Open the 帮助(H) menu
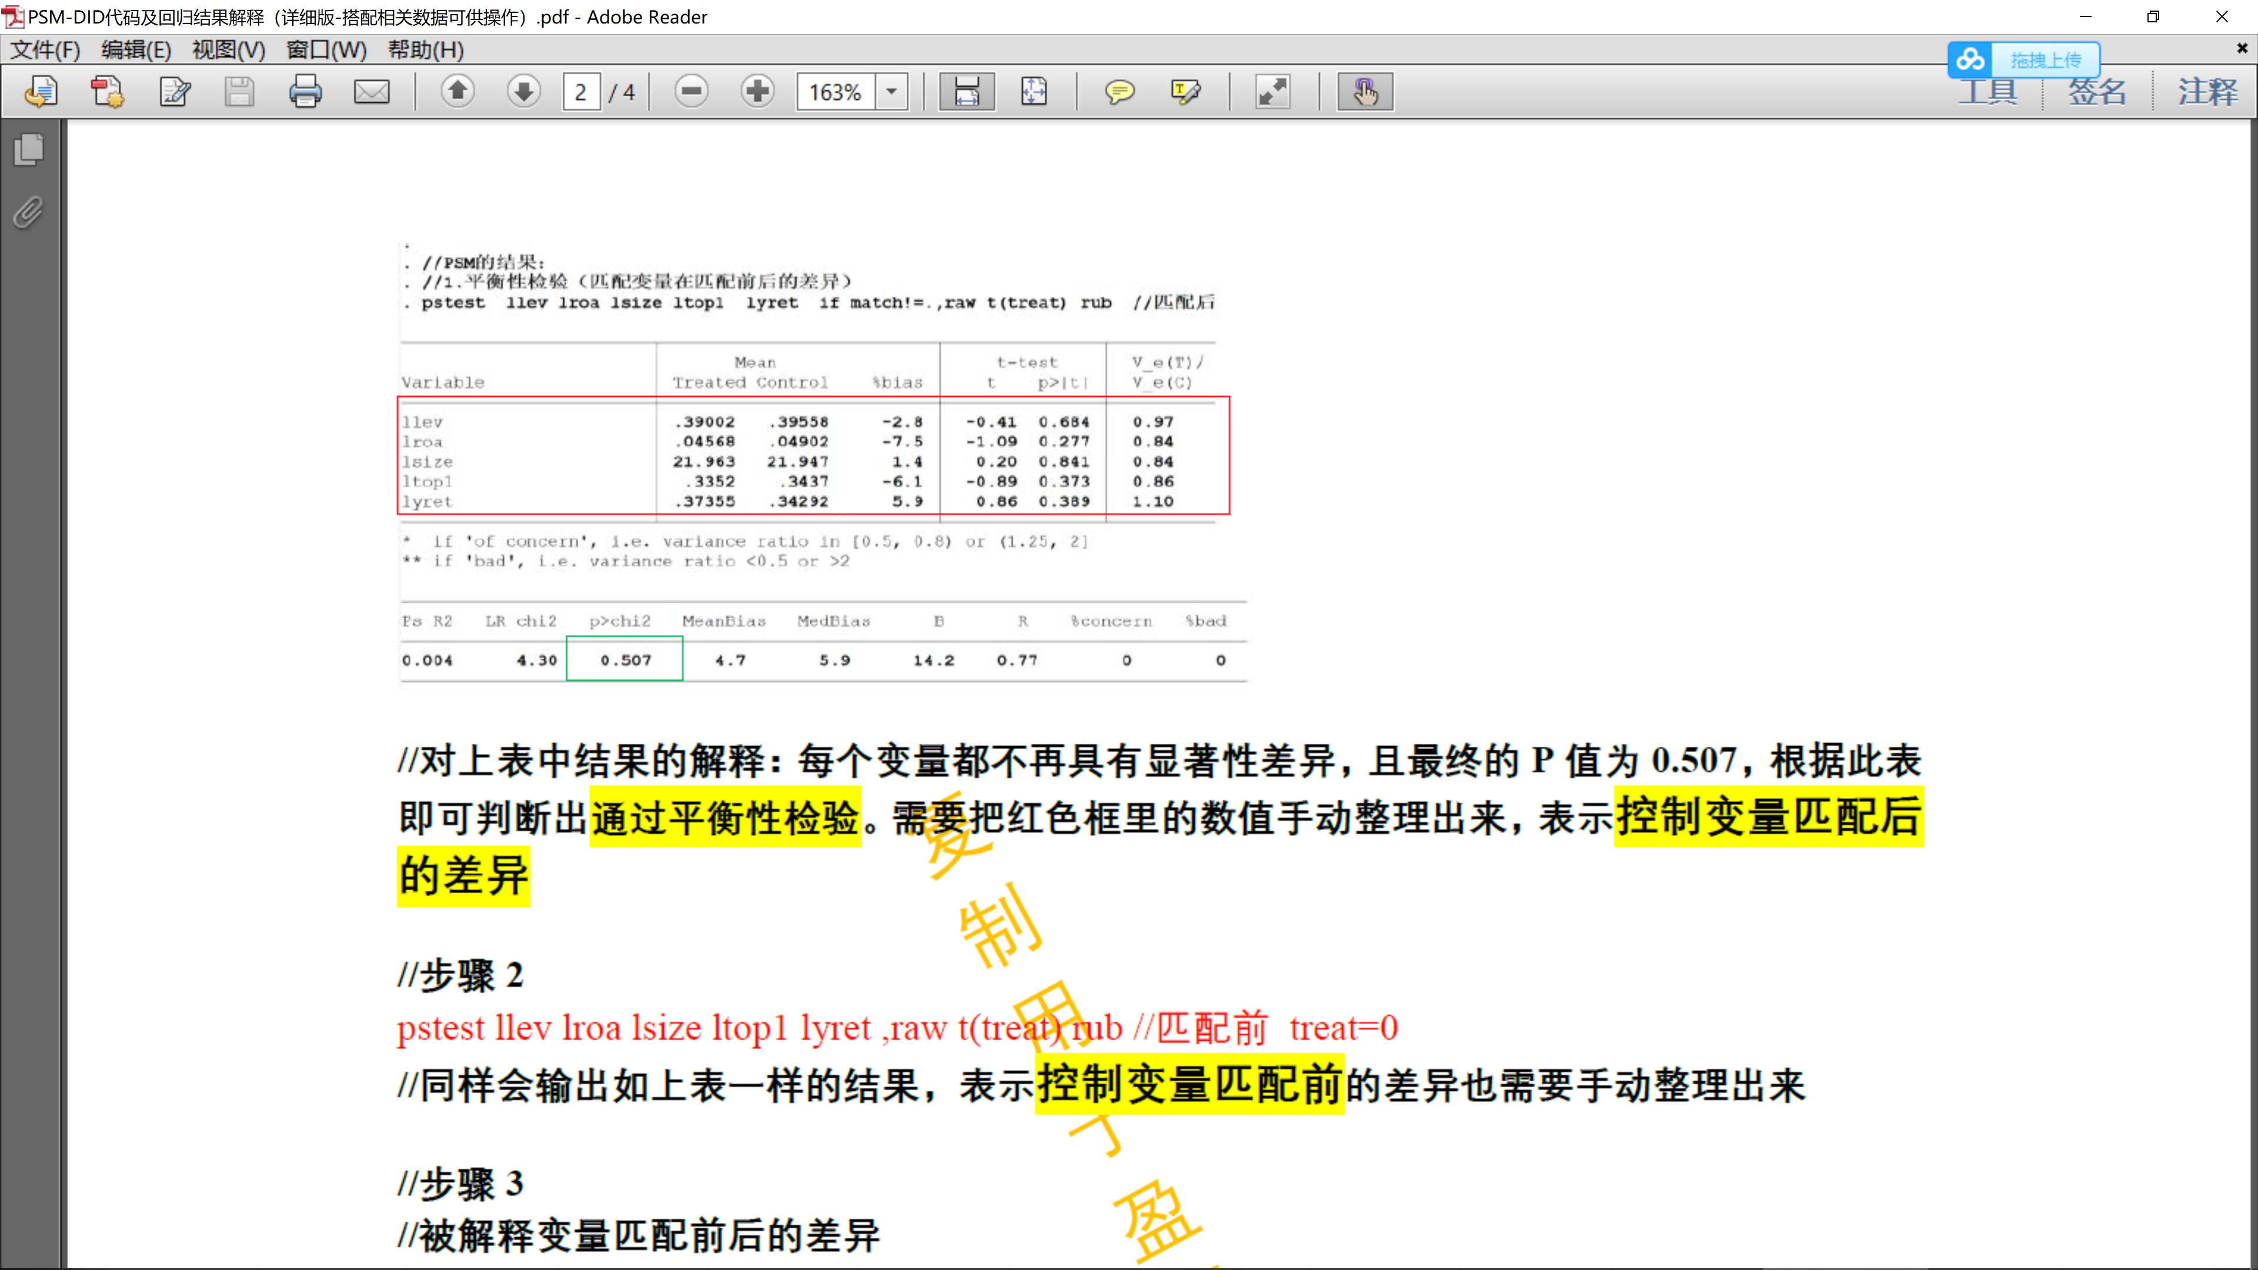2258x1270 pixels. click(426, 50)
